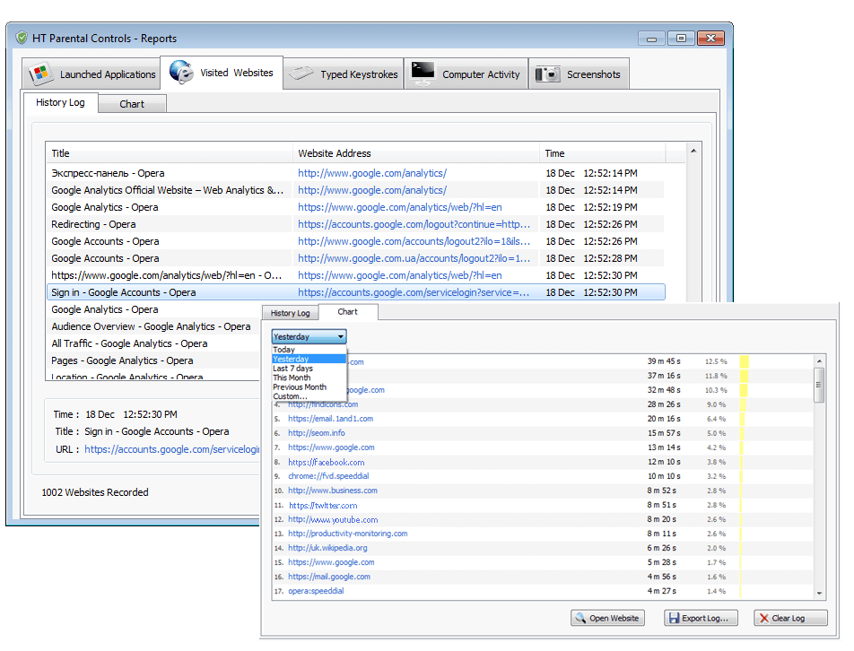
Task: Click the '12:52:28 PM' time cell
Action: point(610,258)
